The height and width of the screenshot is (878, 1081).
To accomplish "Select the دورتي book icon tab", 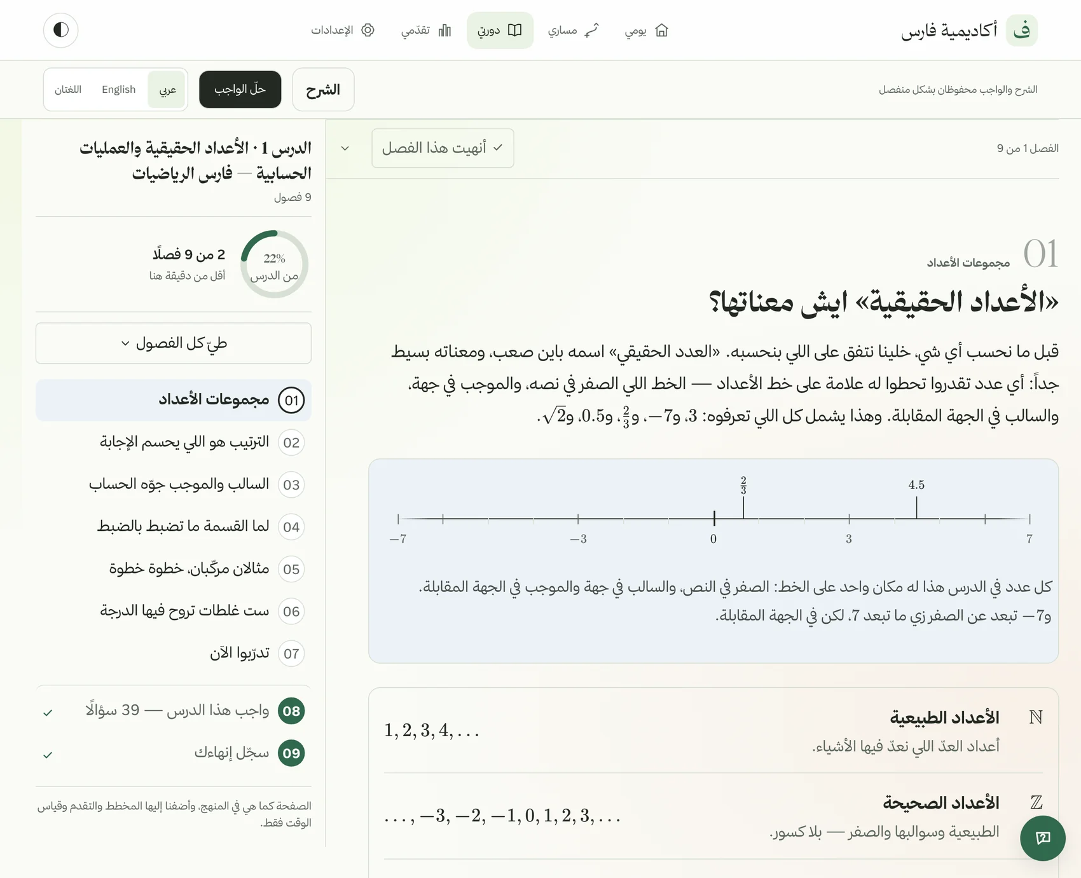I will (500, 30).
